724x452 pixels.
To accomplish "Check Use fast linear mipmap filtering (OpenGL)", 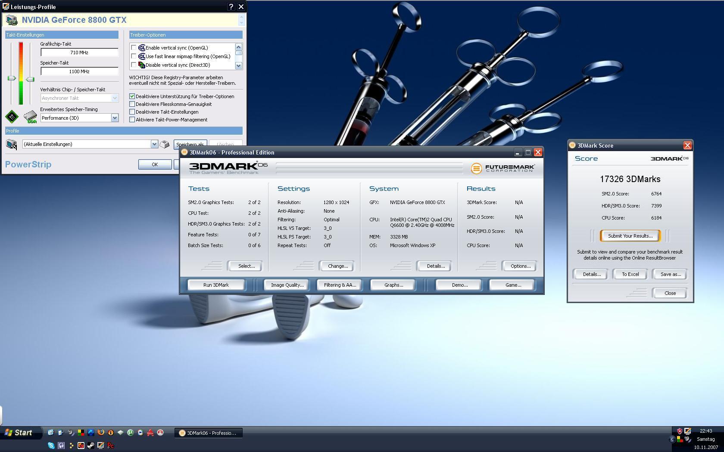I will tap(134, 56).
